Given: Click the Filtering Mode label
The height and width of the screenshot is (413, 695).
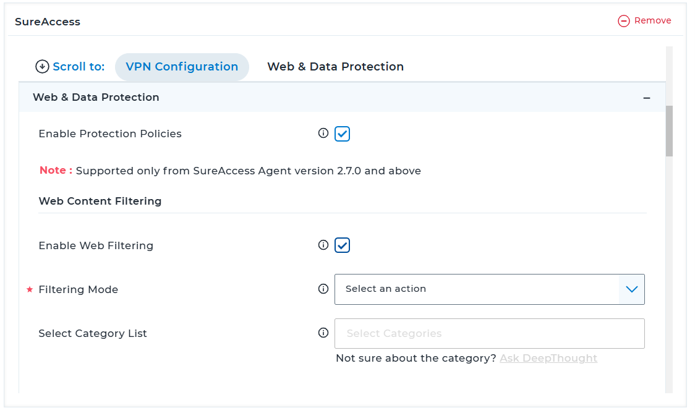Looking at the screenshot, I should point(79,290).
